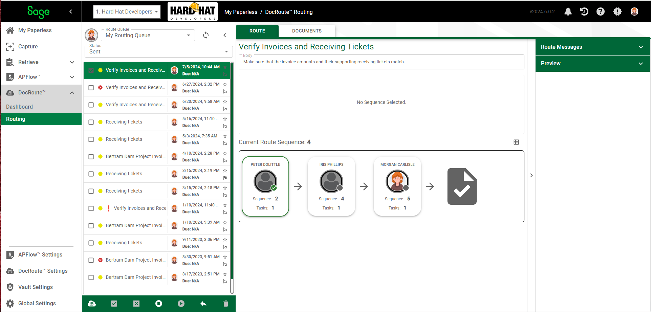Open the Route Queue dropdown
This screenshot has height=312, width=651.
click(148, 35)
